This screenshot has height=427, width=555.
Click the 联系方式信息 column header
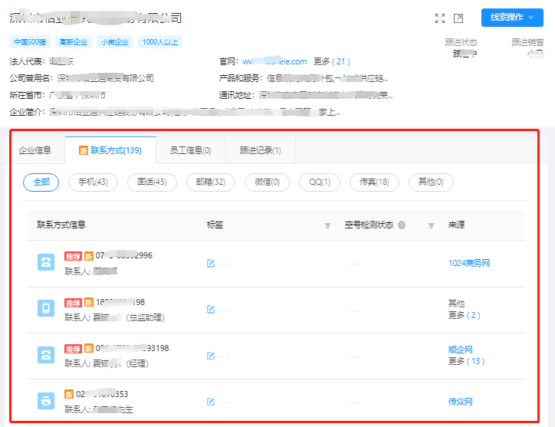[x=61, y=225]
